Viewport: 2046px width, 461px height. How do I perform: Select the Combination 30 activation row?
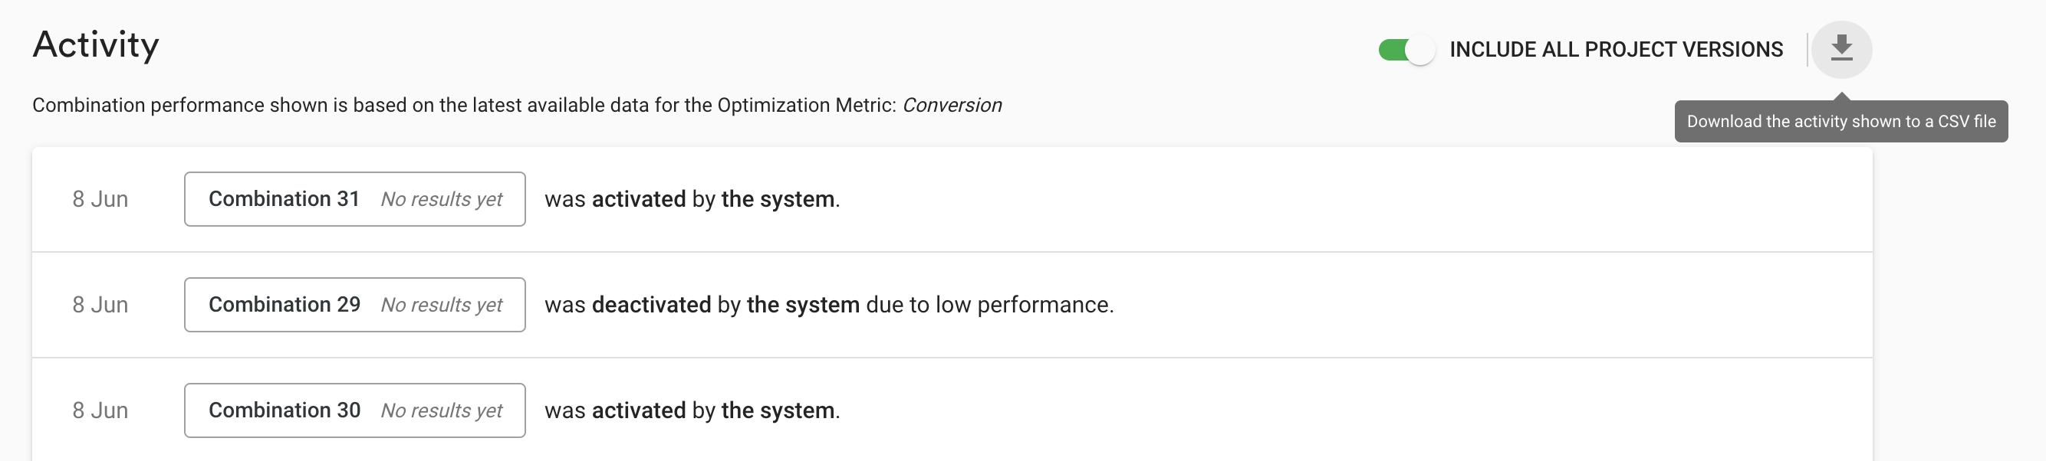(952, 410)
